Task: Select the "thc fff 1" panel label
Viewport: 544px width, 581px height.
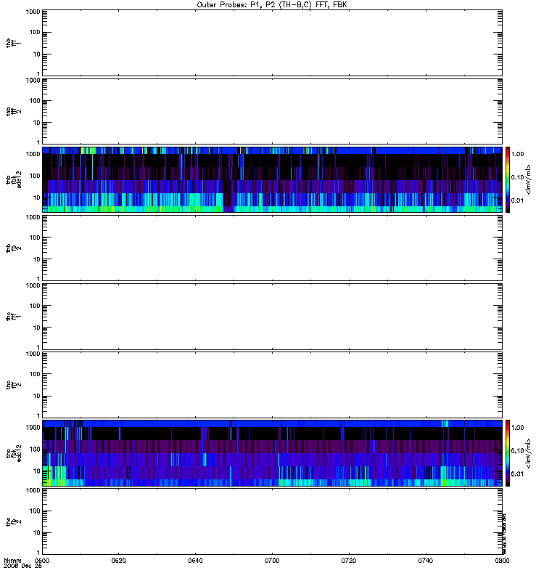Action: pos(13,317)
